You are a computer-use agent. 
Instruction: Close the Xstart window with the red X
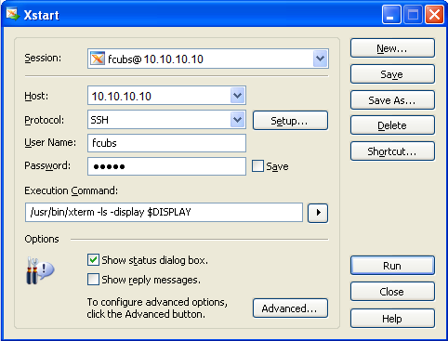[x=434, y=15]
